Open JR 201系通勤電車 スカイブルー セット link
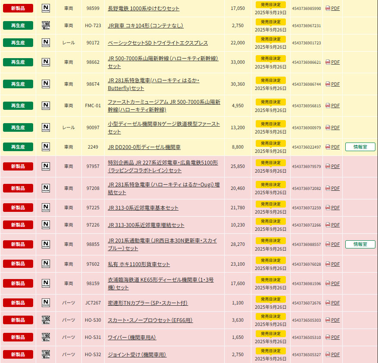This screenshot has height=363, width=378. pyautogui.click(x=162, y=244)
